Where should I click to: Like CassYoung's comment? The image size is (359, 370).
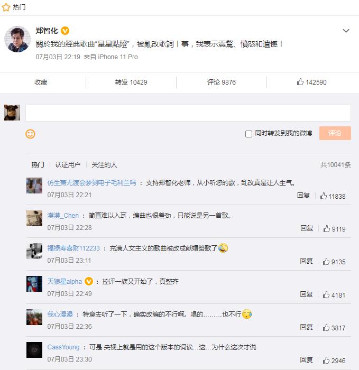(327, 360)
